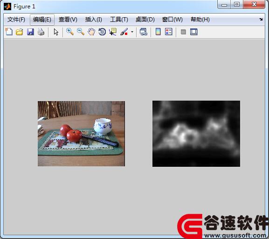The height and width of the screenshot is (239, 269).
Task: Enable the Data Cursor tool
Action: click(113, 32)
